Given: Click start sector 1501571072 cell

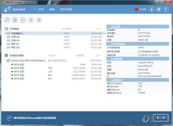Looking at the screenshot, I should pyautogui.click(x=78, y=79).
